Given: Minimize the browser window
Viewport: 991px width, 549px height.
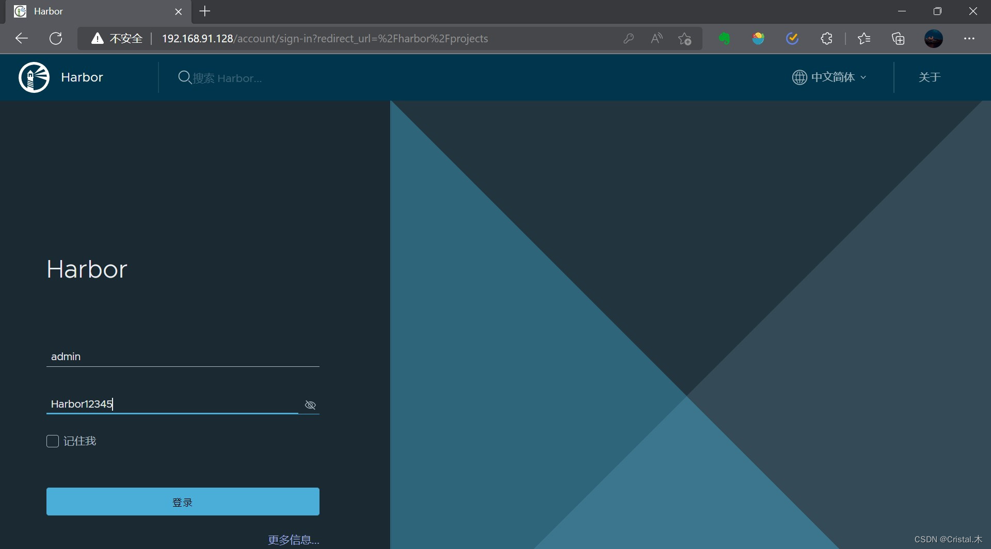Looking at the screenshot, I should (x=902, y=11).
